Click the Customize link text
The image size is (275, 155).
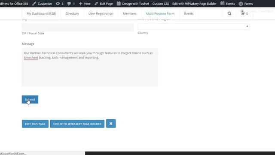point(45,3)
